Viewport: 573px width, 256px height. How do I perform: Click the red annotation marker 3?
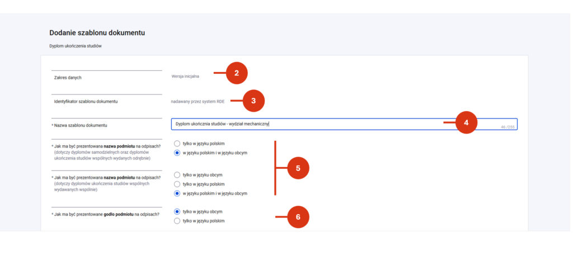253,101
